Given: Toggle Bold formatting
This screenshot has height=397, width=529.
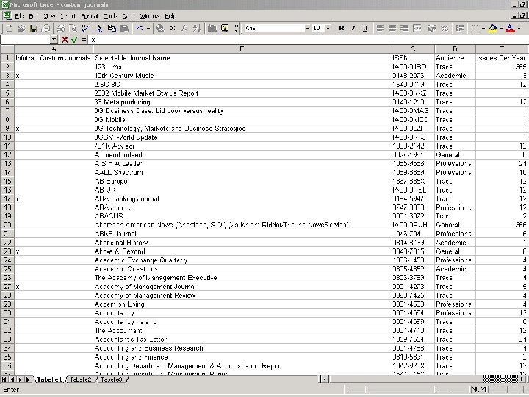Looking at the screenshot, I should click(x=341, y=29).
